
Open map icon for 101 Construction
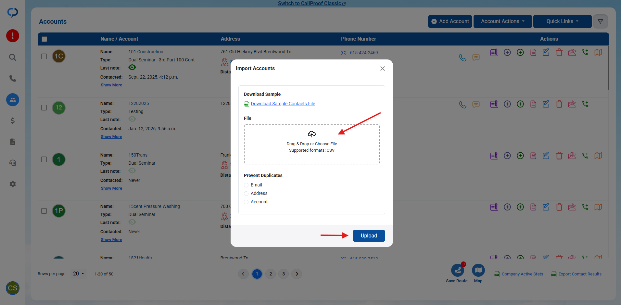[598, 52]
